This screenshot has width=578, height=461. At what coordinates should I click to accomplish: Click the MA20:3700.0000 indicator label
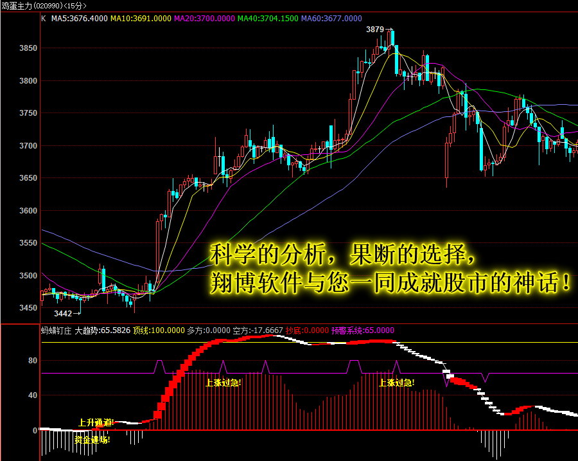(204, 19)
